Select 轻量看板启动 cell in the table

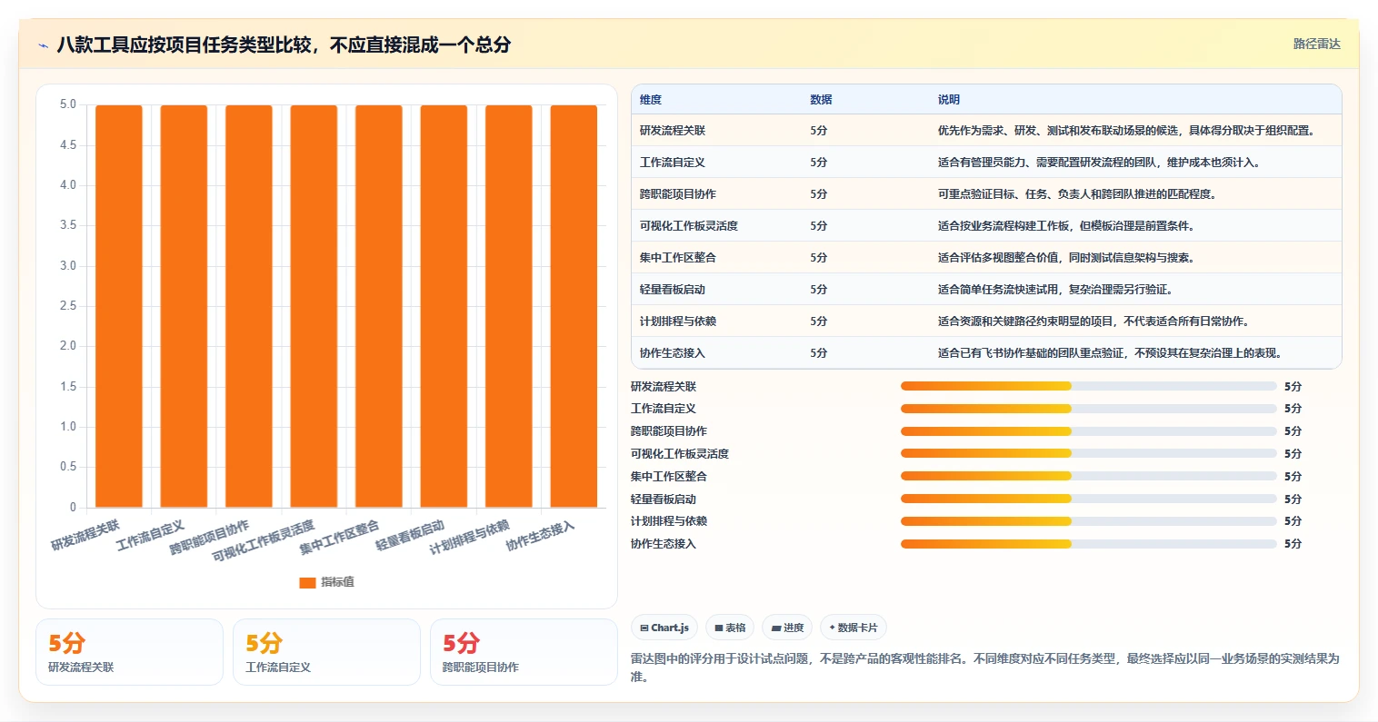tap(673, 290)
